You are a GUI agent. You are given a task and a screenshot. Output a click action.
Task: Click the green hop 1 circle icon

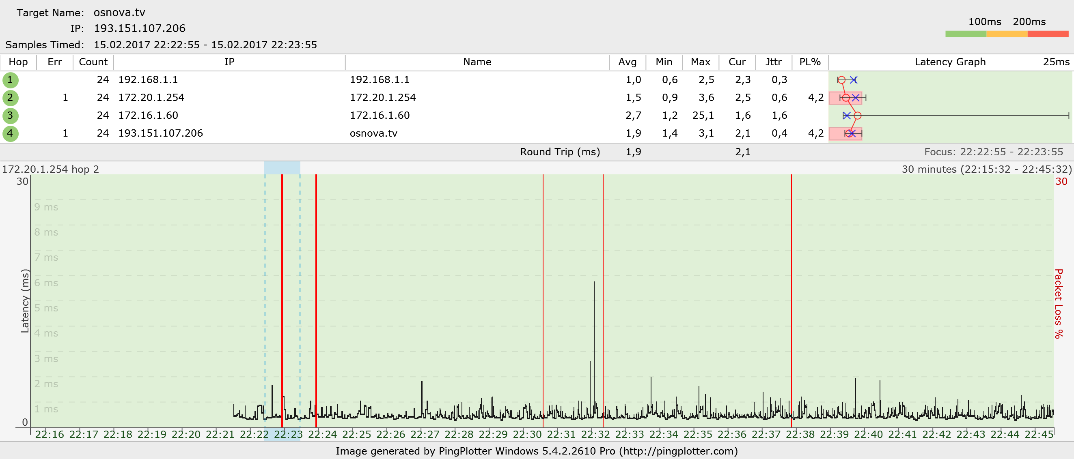(x=10, y=80)
